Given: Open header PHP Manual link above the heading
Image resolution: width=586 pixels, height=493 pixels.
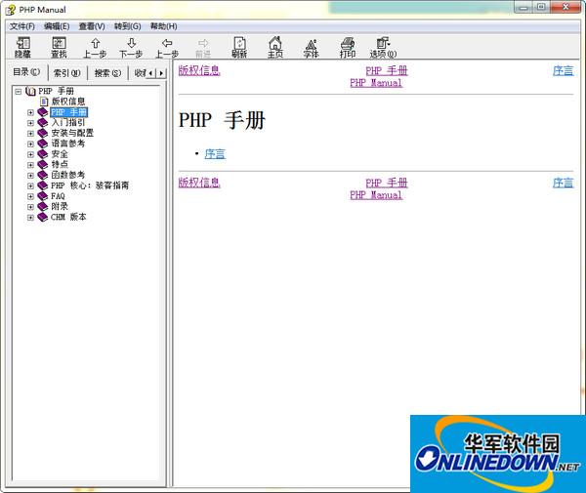Looking at the screenshot, I should [x=376, y=83].
